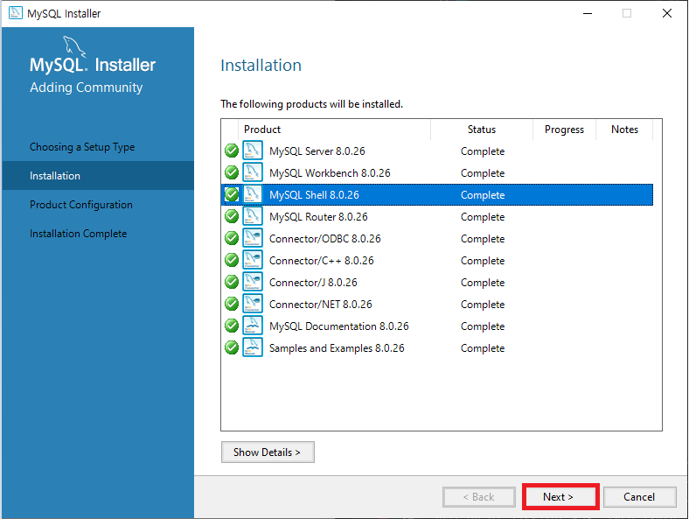689x519 pixels.
Task: Click Complete status of Connector/J row
Action: click(483, 283)
